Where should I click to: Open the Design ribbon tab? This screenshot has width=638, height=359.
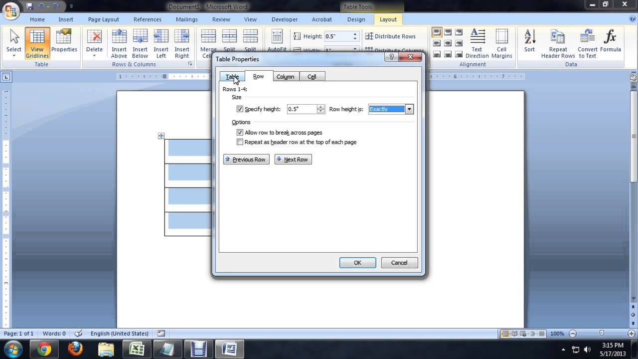coord(356,19)
